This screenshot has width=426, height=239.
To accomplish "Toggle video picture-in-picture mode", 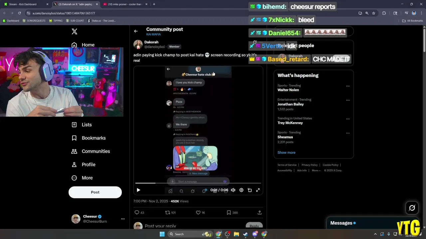I will [250, 190].
